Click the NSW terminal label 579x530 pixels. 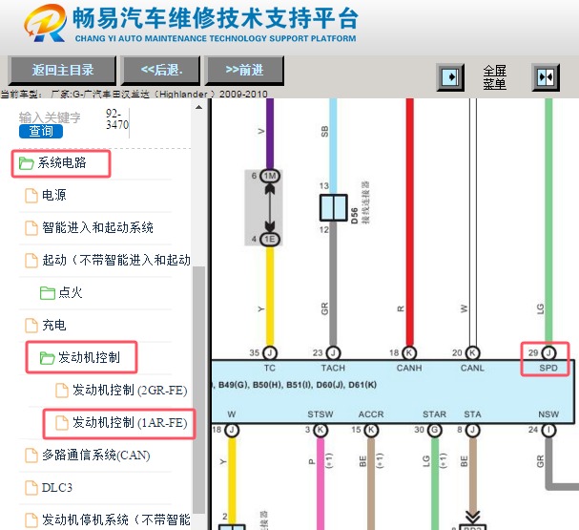pyautogui.click(x=548, y=414)
